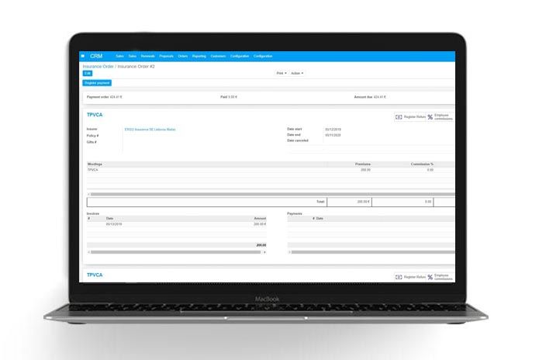Click the Employee commissions percent icon
This screenshot has height=360, width=539.
pos(430,116)
